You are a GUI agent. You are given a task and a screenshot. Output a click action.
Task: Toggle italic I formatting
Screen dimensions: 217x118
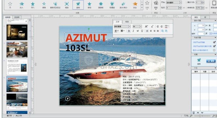(x=133, y=31)
